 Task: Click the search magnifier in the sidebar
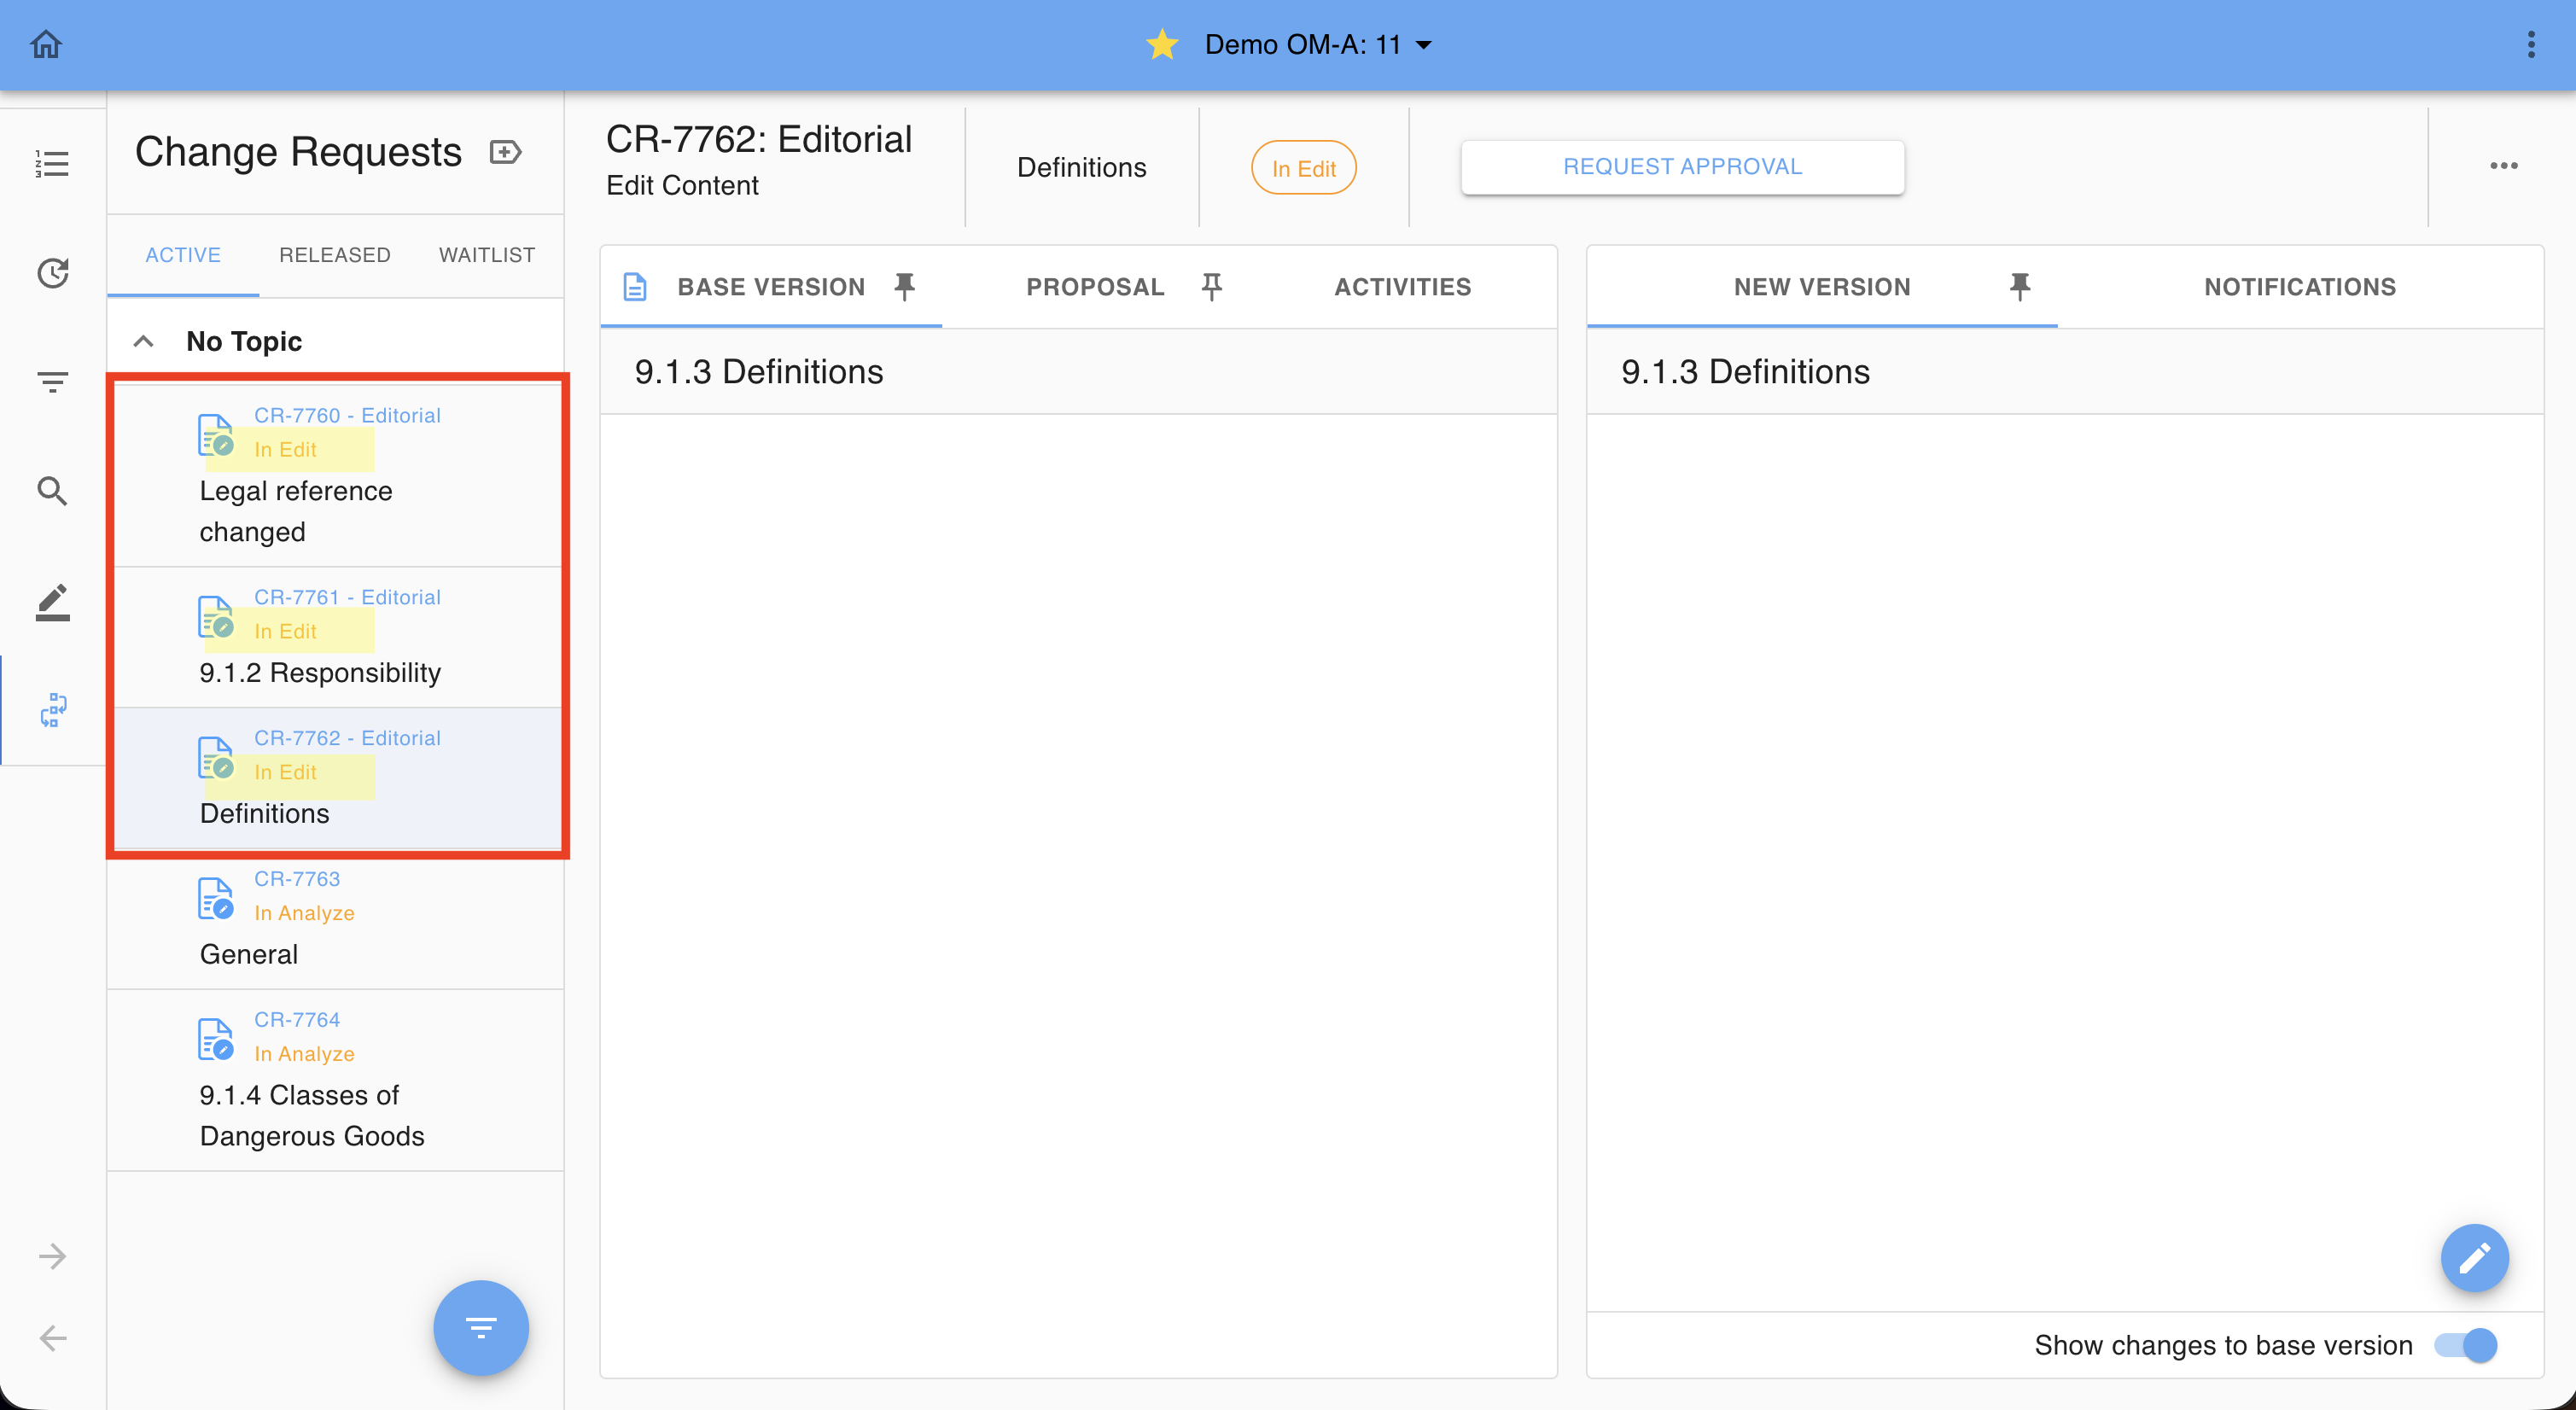coord(52,491)
